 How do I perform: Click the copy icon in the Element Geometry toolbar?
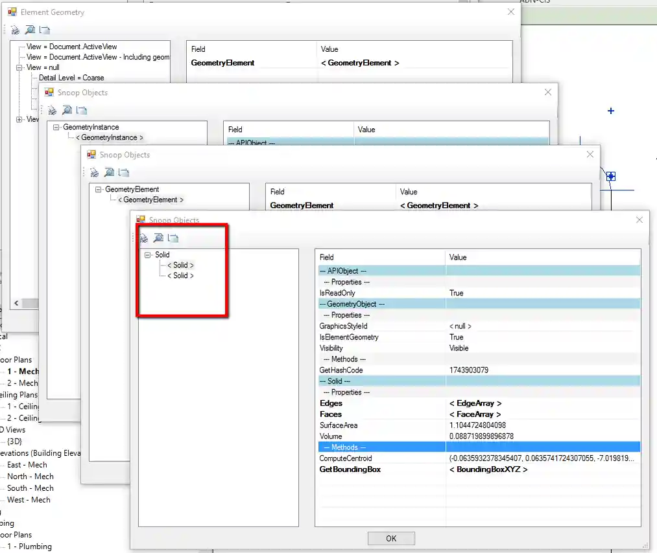coord(44,30)
